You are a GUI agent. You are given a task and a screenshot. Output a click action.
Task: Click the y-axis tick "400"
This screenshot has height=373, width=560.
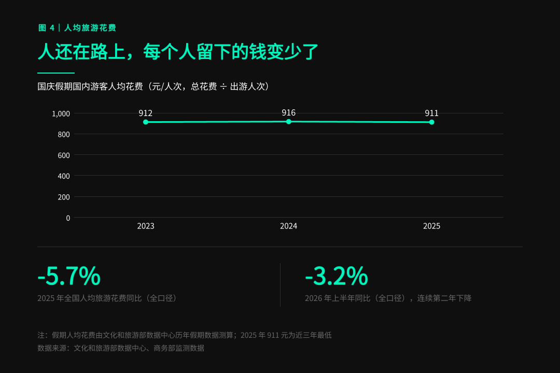[x=64, y=176]
